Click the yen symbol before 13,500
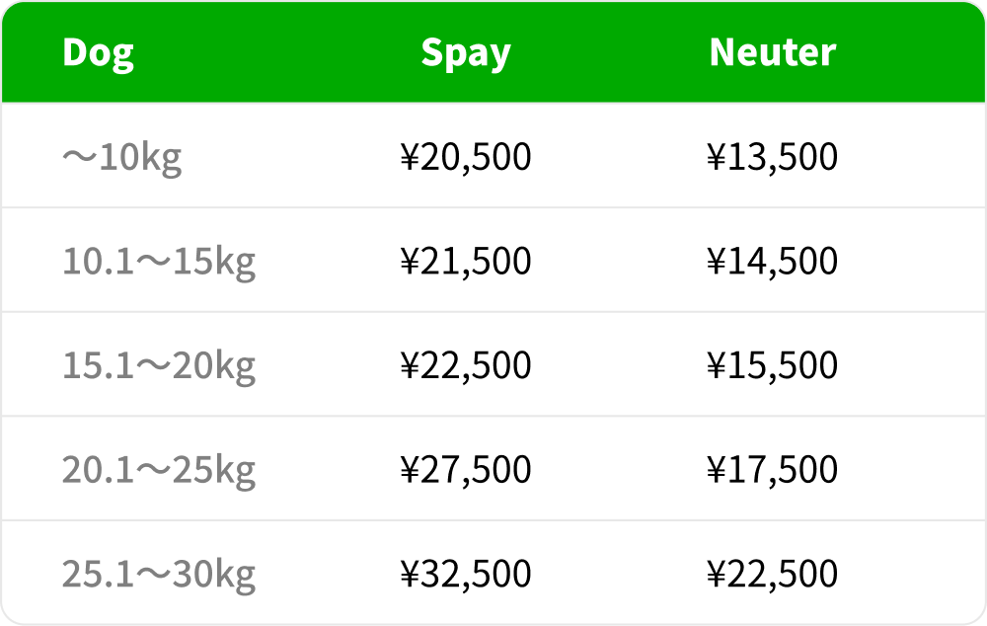This screenshot has width=987, height=626. tap(717, 157)
